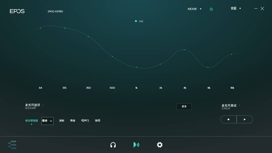Open the gear settings icon
This screenshot has width=272, height=153.
tap(159, 145)
